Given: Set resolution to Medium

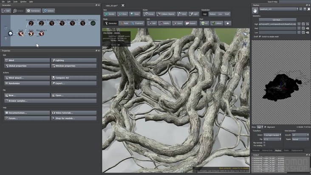Looking at the screenshot, I should click(213, 14).
